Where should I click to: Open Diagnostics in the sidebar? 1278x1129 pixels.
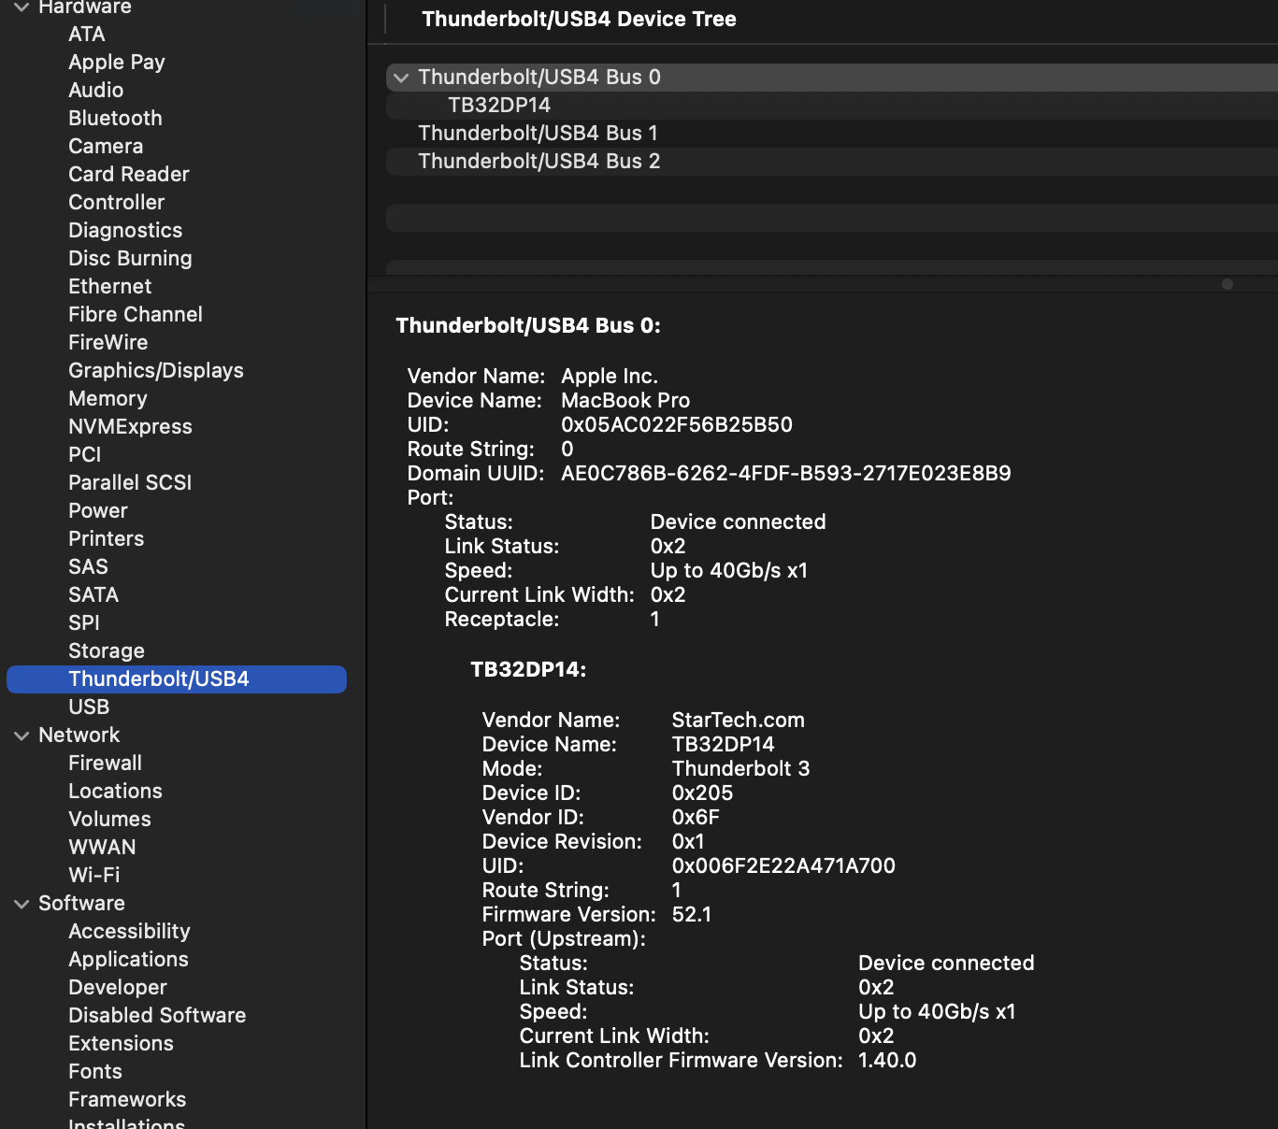click(125, 231)
